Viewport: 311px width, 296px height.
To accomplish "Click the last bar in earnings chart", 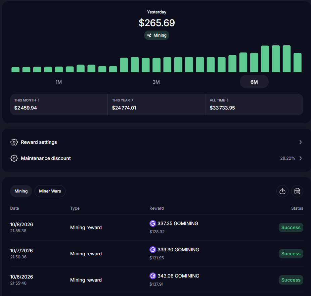I will tap(298, 62).
